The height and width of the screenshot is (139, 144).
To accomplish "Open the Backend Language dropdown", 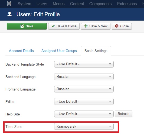I will pos(84,77).
